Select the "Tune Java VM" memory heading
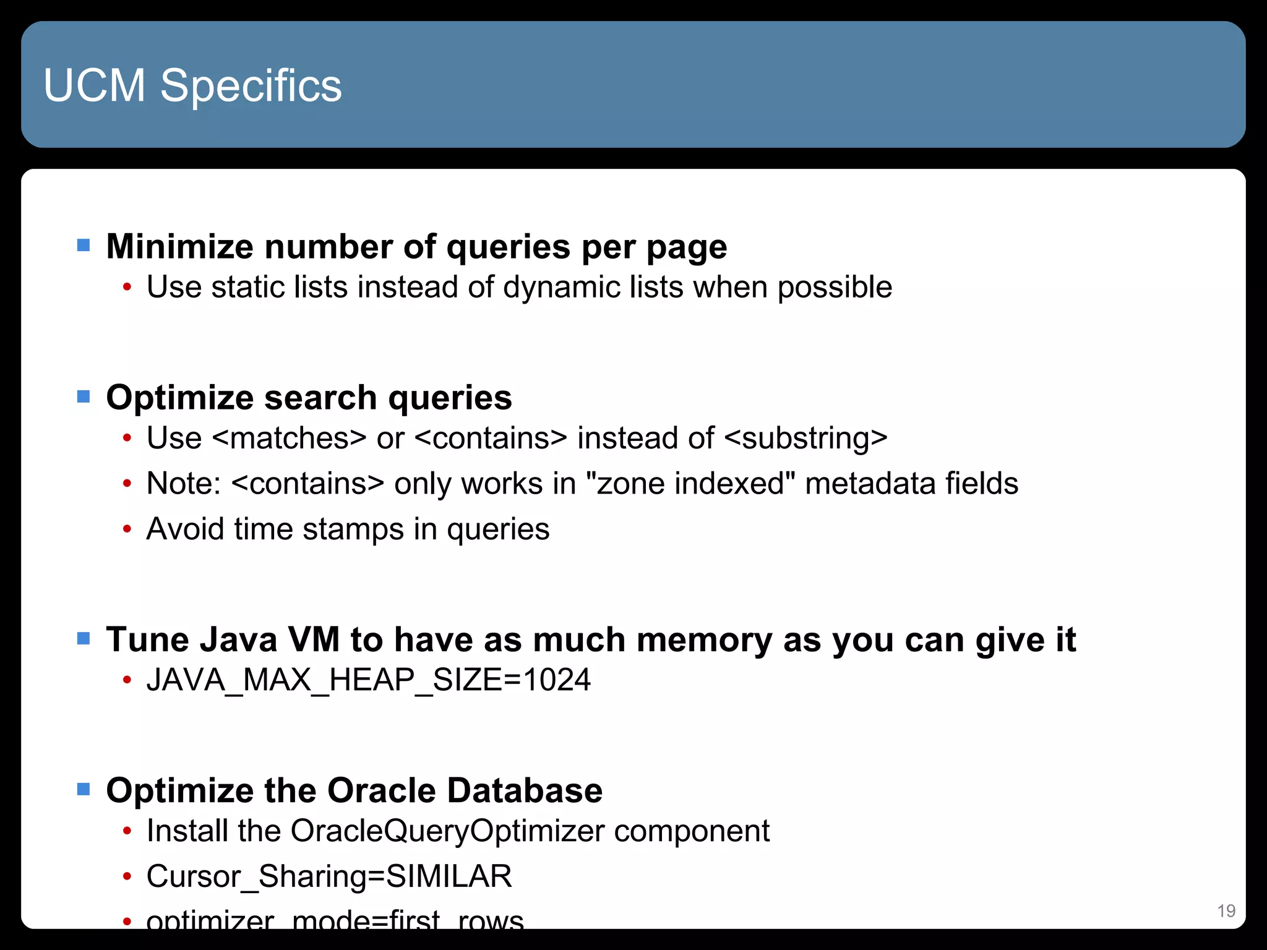The width and height of the screenshot is (1267, 950). tap(591, 640)
